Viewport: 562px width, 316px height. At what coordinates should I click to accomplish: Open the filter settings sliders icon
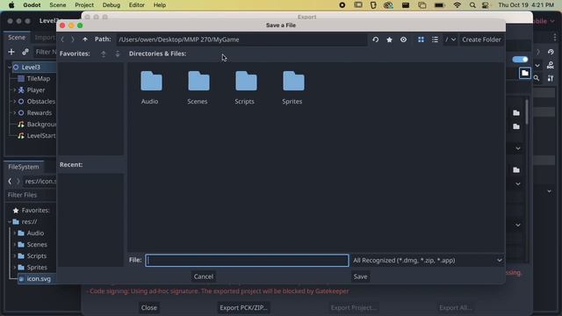[x=551, y=78]
